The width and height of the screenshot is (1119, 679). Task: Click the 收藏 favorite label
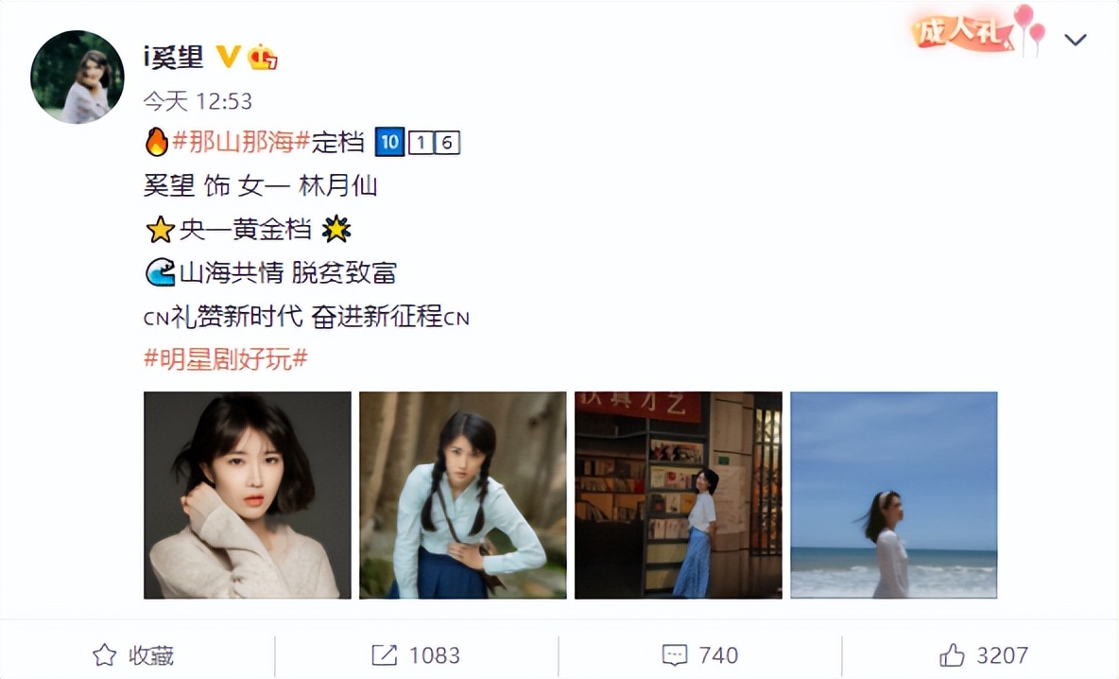[x=151, y=654]
